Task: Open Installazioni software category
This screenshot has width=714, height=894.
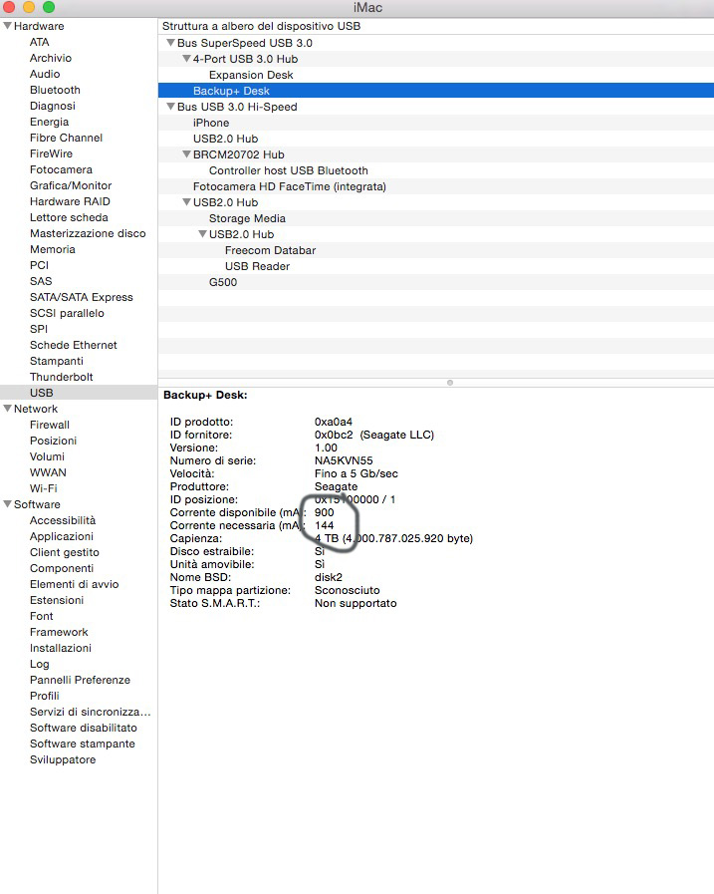Action: [x=61, y=648]
